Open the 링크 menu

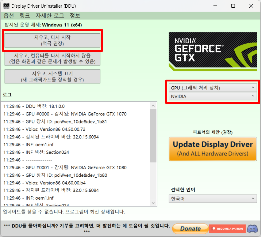coord(25,16)
